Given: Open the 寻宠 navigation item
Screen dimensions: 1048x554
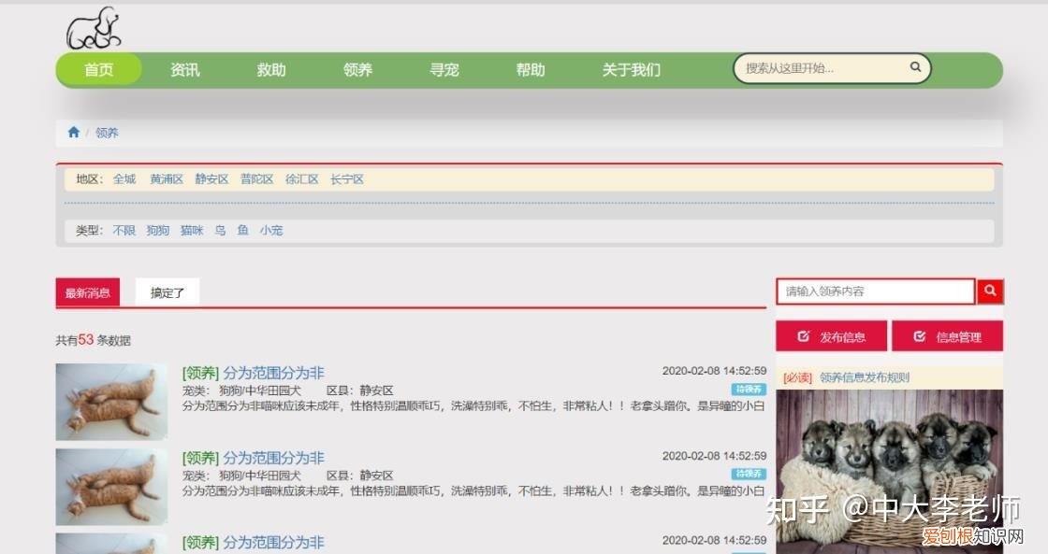Looking at the screenshot, I should click(444, 70).
